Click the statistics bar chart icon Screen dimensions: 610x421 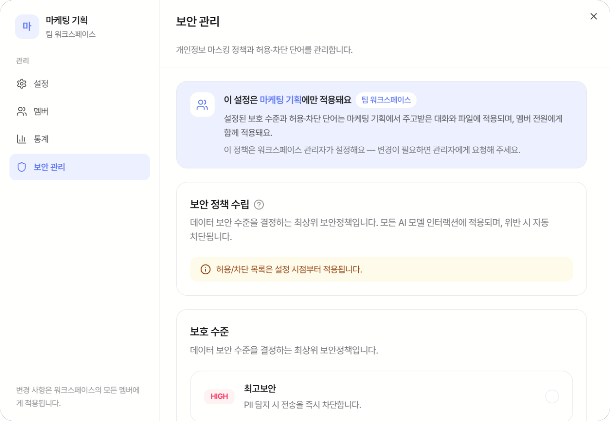point(22,139)
